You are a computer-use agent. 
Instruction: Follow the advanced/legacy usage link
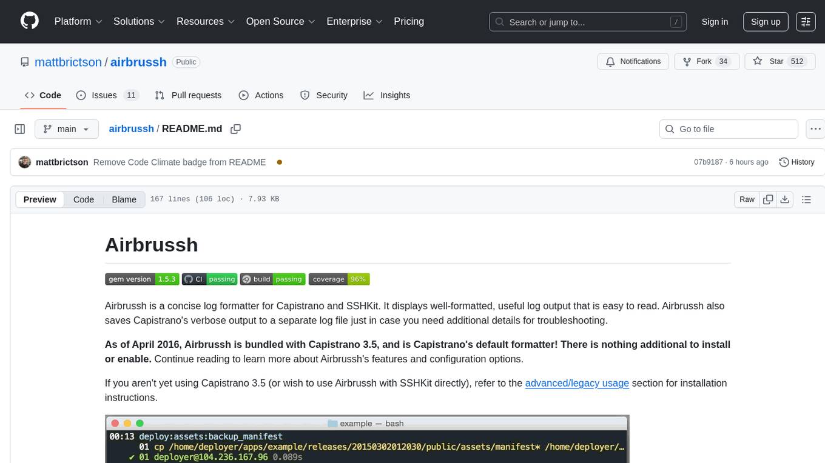pyautogui.click(x=577, y=383)
